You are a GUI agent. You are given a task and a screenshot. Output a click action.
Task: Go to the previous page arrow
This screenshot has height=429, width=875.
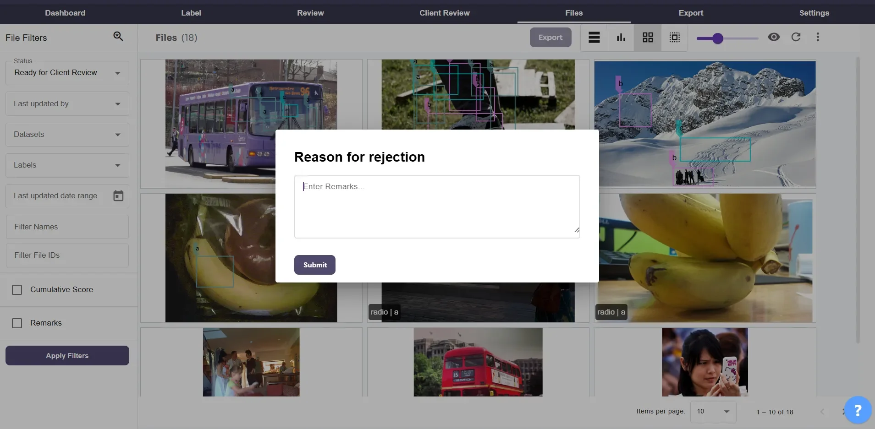[x=822, y=412]
